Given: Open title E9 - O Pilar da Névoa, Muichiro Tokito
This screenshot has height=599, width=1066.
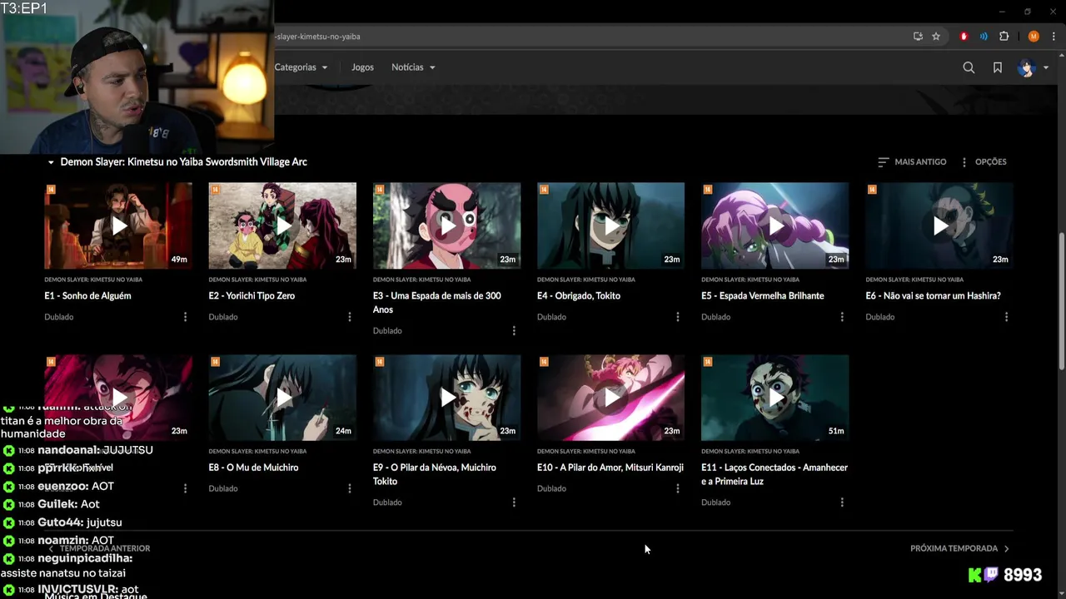Looking at the screenshot, I should (435, 474).
